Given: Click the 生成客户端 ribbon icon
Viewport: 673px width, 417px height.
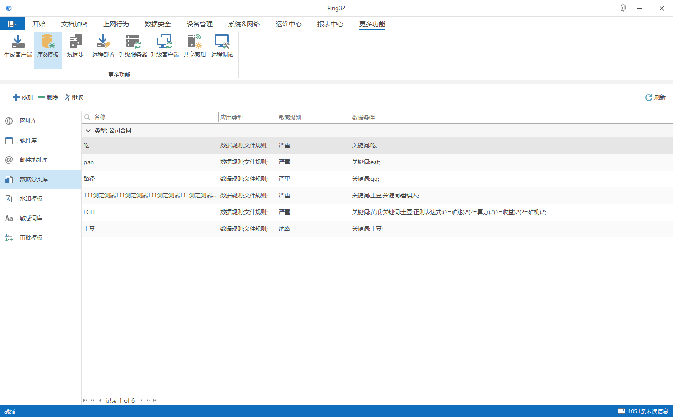Looking at the screenshot, I should pyautogui.click(x=18, y=46).
